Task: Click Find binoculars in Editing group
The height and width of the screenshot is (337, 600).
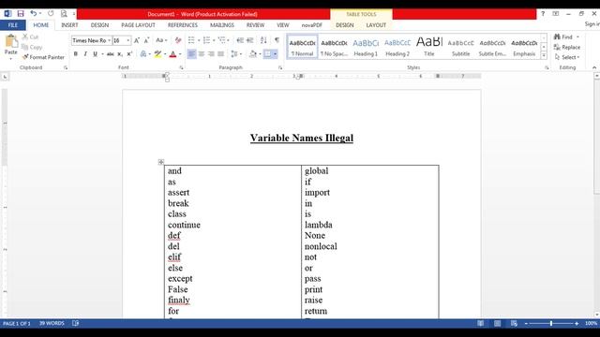Action: click(x=563, y=37)
